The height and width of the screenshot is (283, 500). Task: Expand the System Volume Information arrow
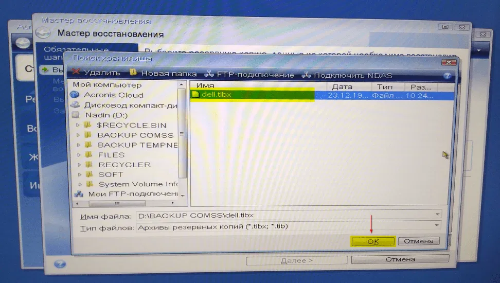(80, 184)
